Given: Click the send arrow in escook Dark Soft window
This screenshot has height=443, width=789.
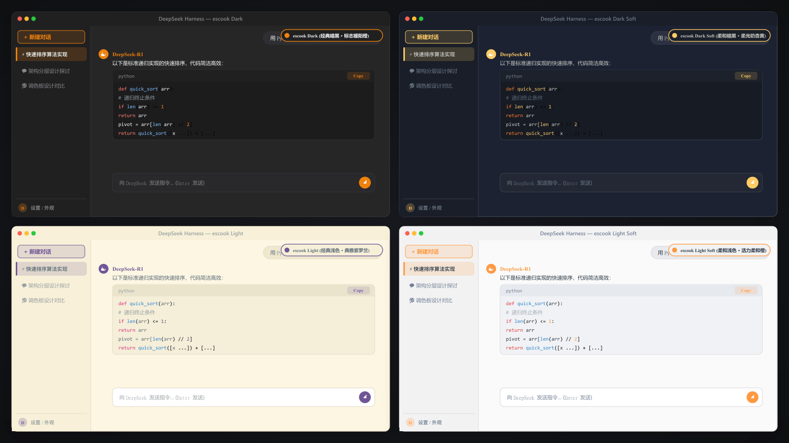Looking at the screenshot, I should click(753, 183).
